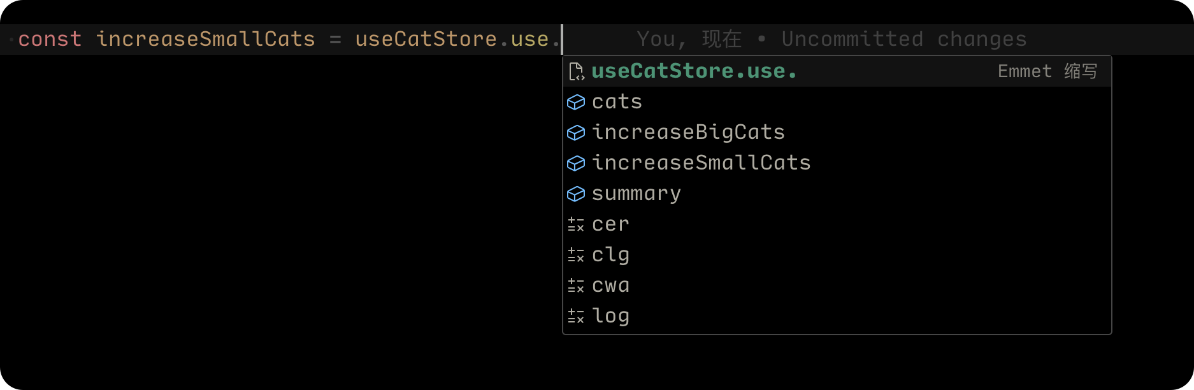Place cursor on the const keyword
The height and width of the screenshot is (390, 1194).
pos(50,40)
